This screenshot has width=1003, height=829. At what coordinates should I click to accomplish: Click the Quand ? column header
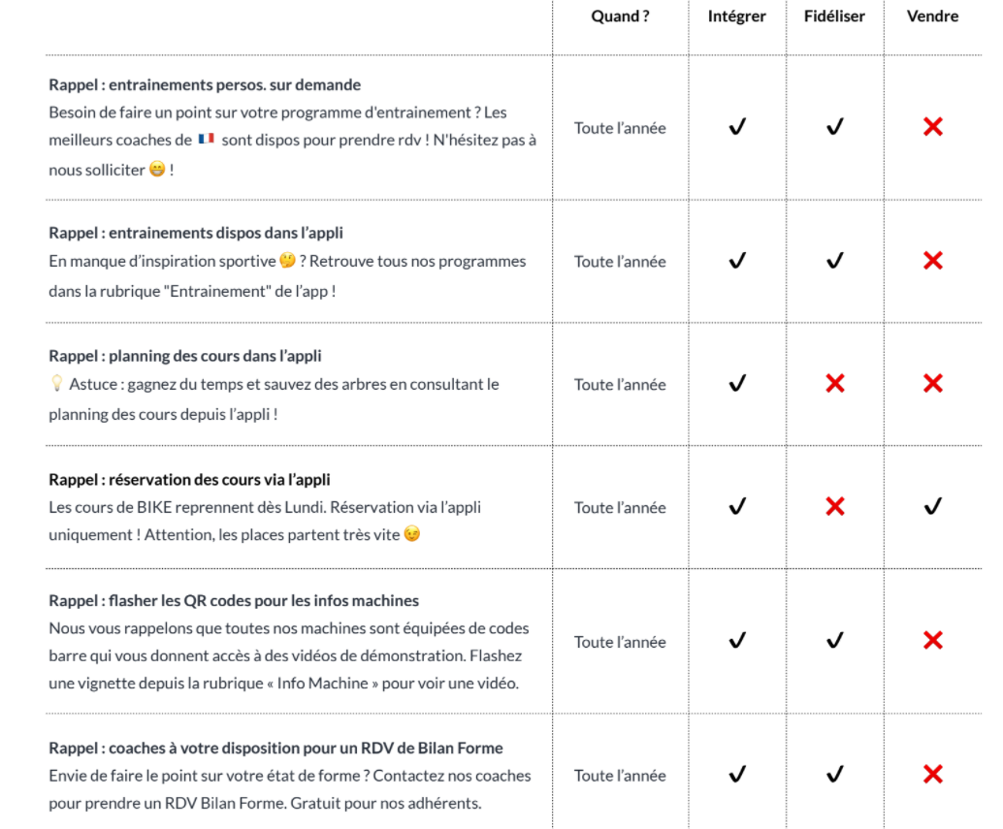(620, 16)
